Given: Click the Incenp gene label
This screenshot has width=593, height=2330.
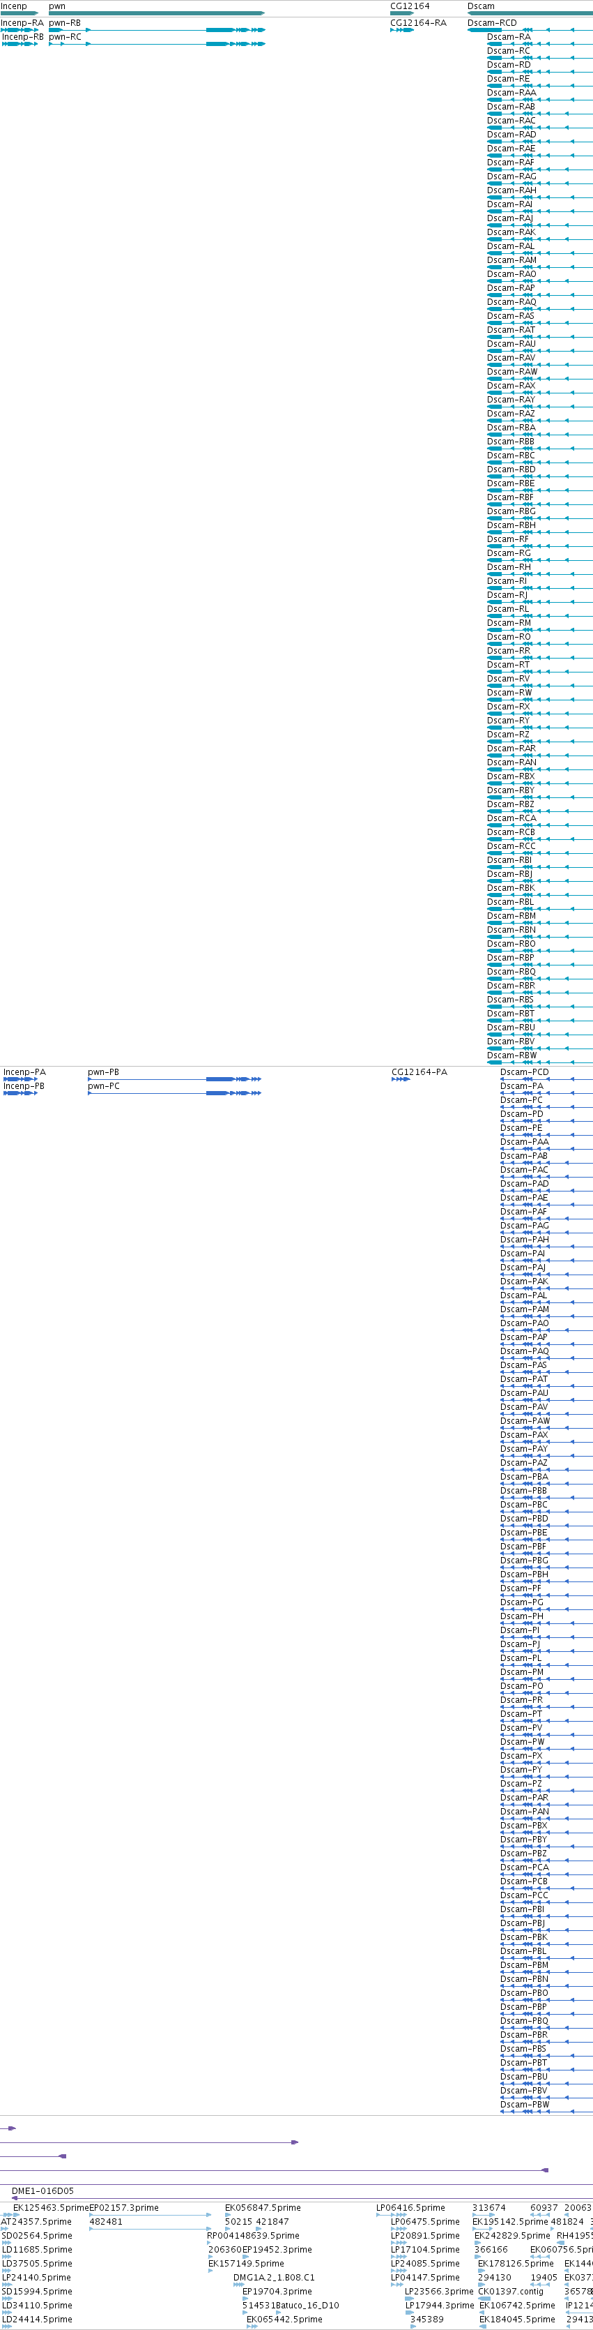Looking at the screenshot, I should (x=13, y=6).
